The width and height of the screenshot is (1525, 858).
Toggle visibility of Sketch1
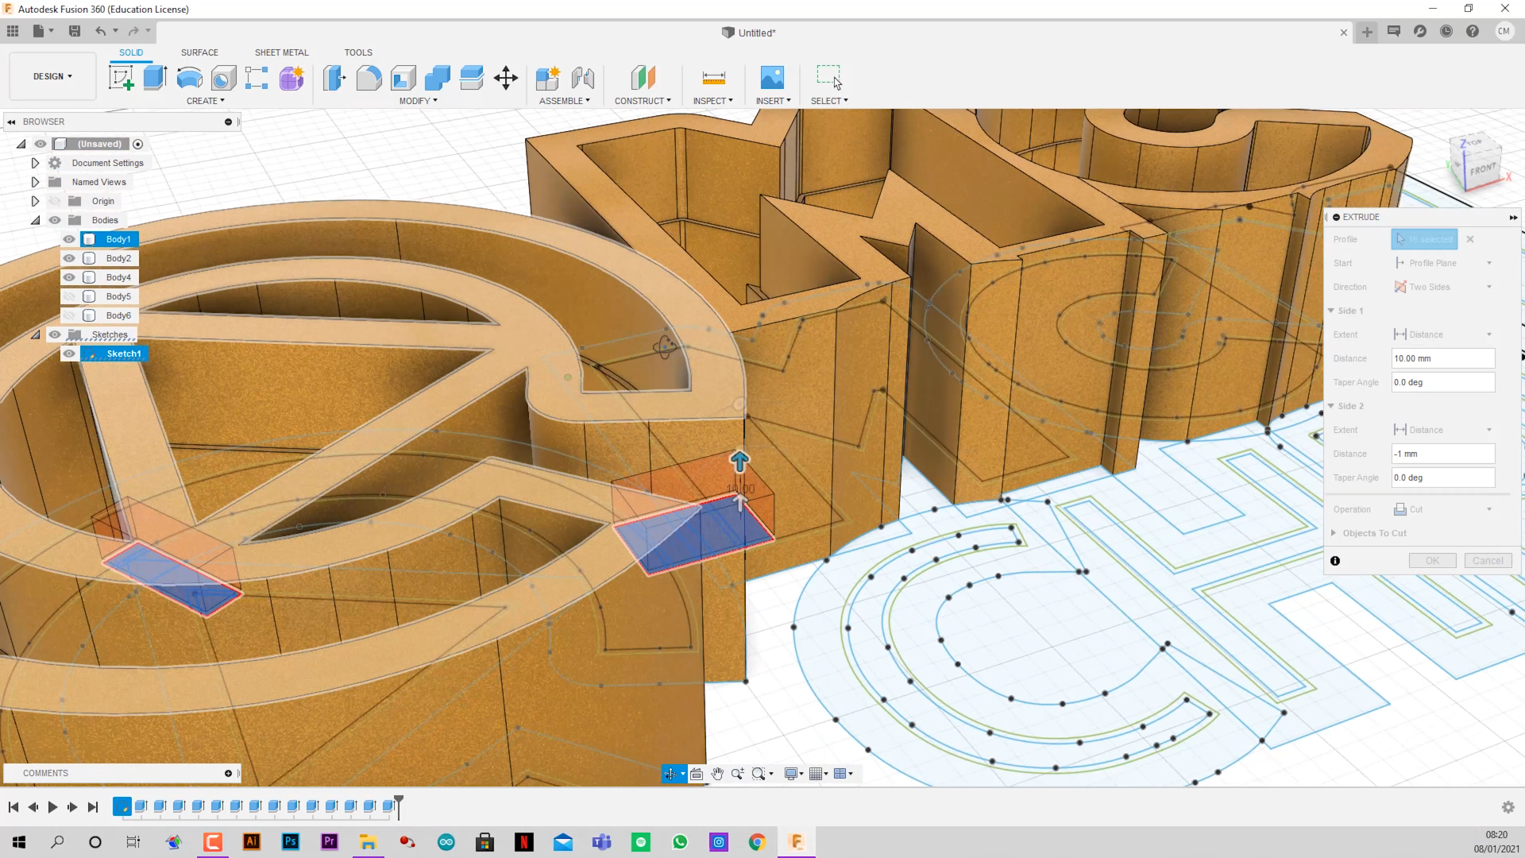click(x=69, y=354)
